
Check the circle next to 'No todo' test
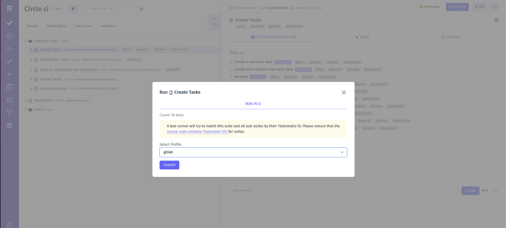(231, 77)
